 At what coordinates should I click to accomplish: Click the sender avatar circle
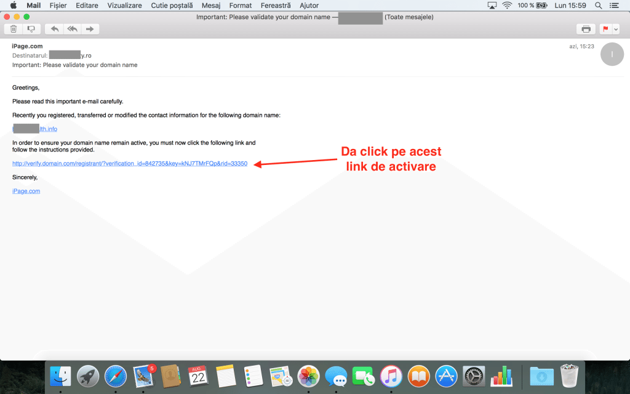tap(612, 54)
